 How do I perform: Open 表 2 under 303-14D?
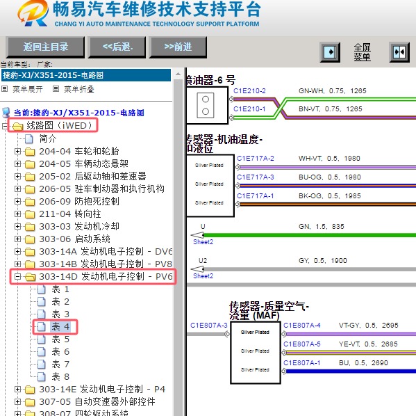click(x=60, y=301)
